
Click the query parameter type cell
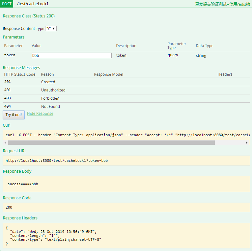pos(173,55)
